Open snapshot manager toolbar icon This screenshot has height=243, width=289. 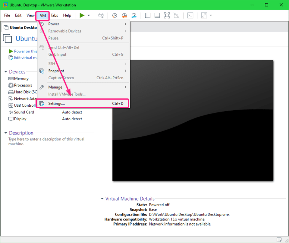[134, 15]
